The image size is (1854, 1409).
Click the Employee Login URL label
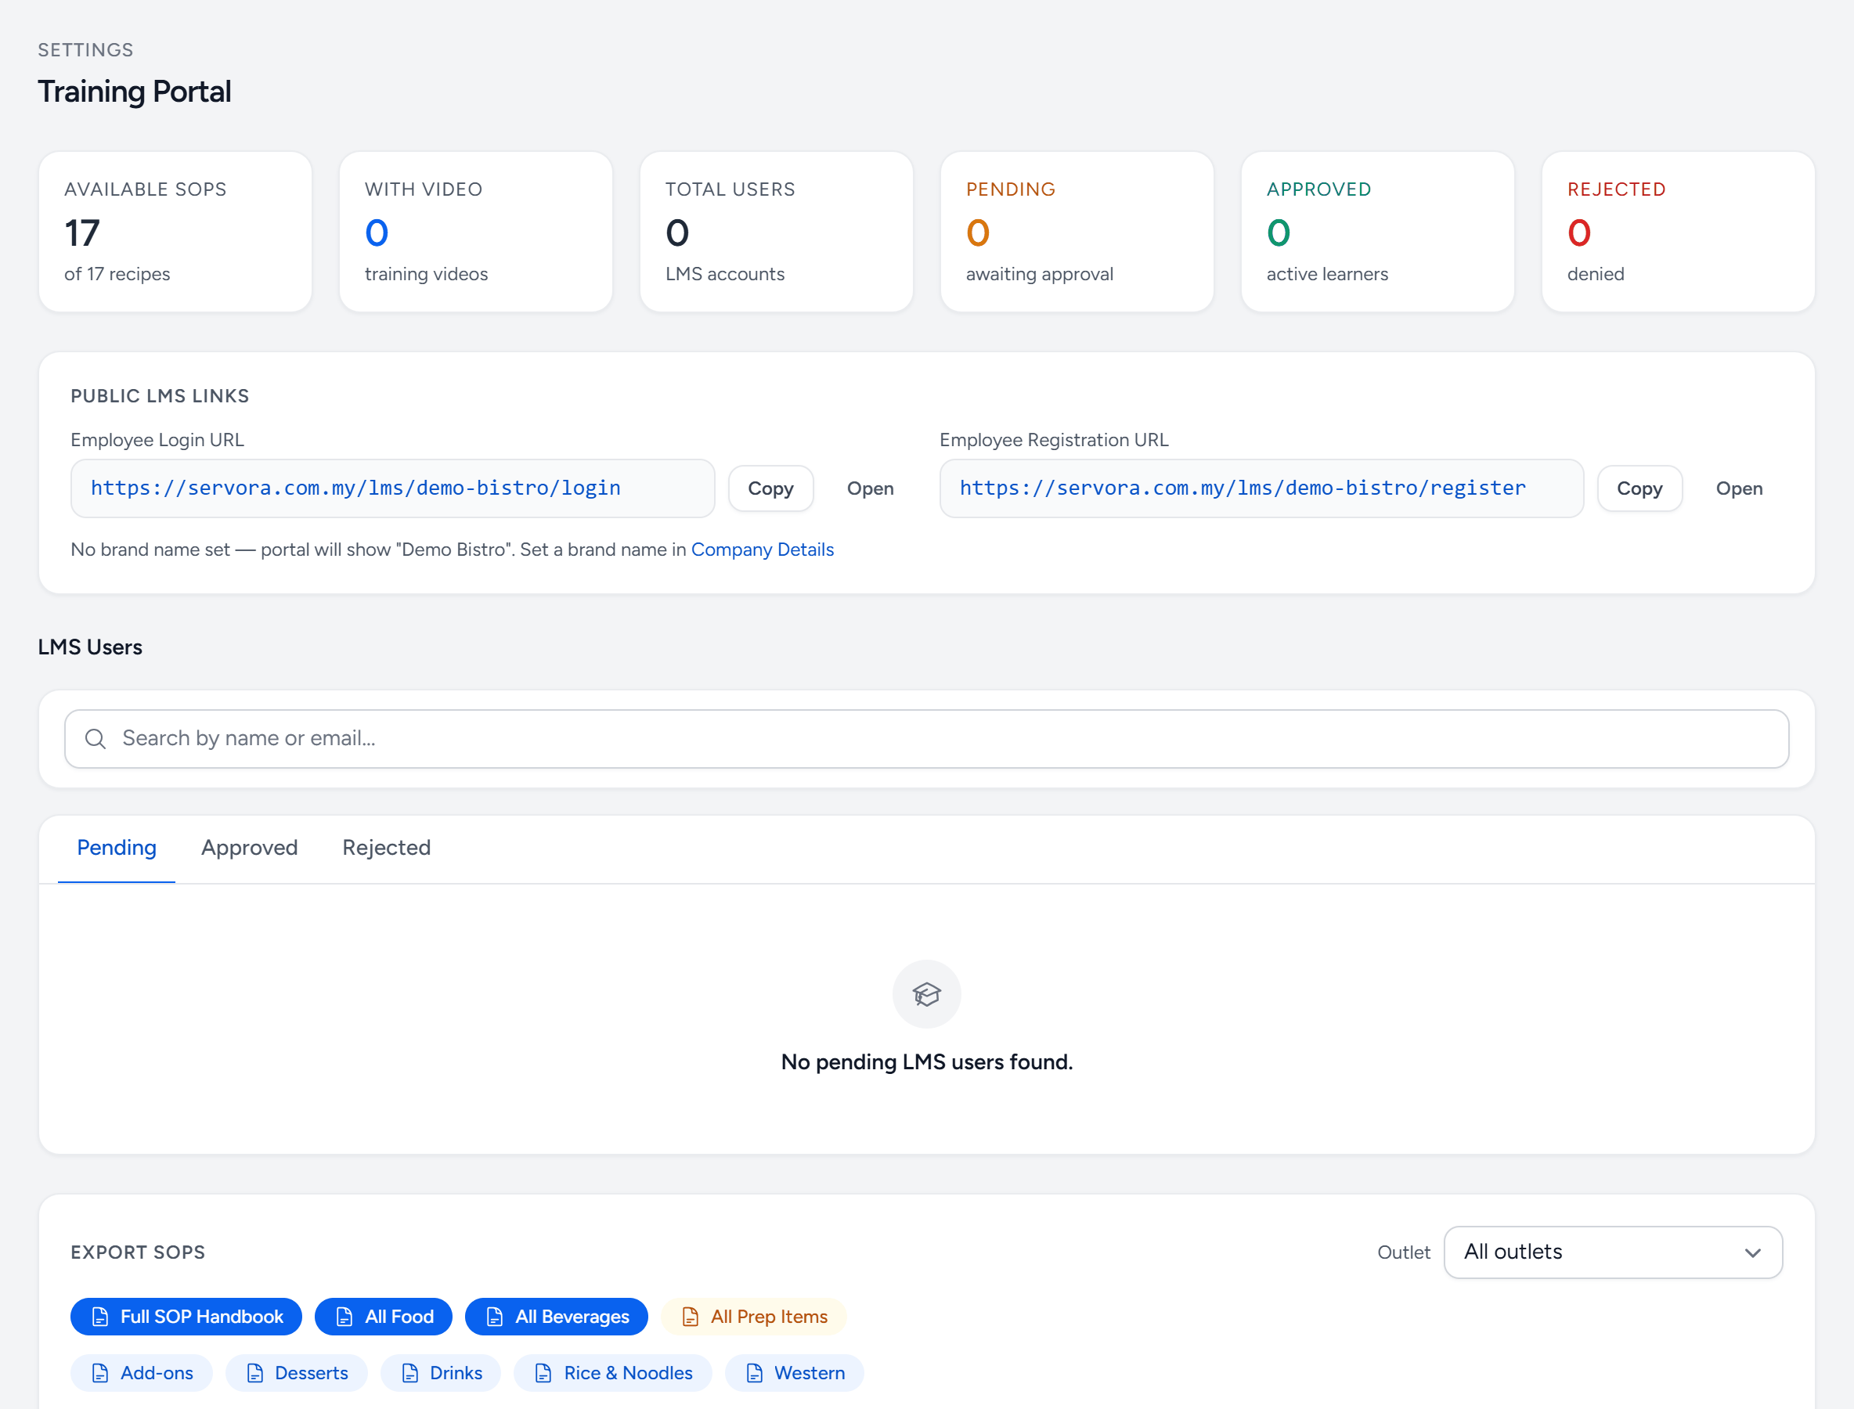click(x=157, y=439)
